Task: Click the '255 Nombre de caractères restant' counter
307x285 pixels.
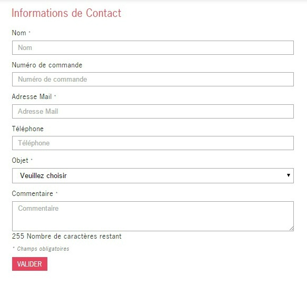Action: [x=66, y=236]
